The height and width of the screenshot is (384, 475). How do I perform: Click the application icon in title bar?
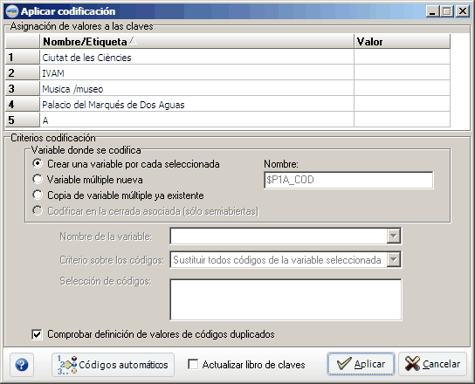click(x=12, y=11)
